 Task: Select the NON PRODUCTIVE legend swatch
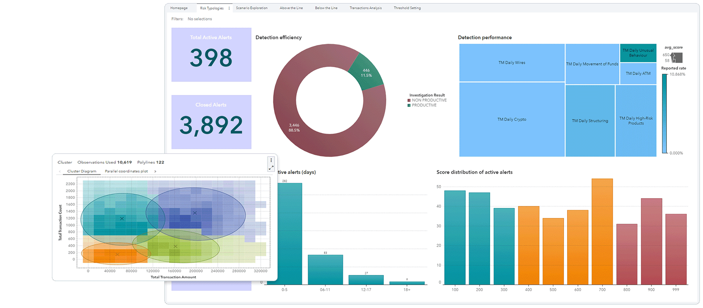[409, 100]
